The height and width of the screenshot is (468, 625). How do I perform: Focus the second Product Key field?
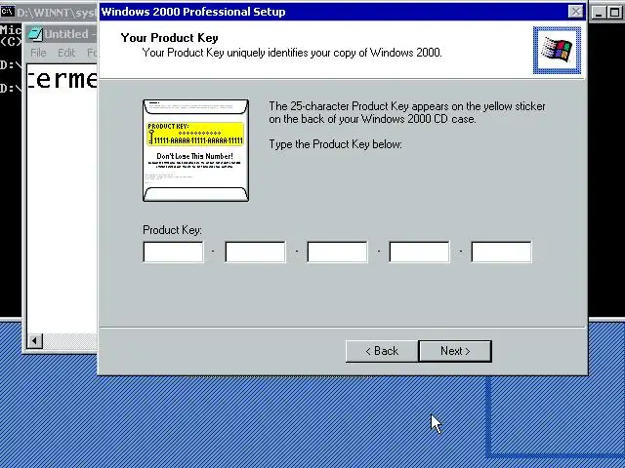point(255,252)
